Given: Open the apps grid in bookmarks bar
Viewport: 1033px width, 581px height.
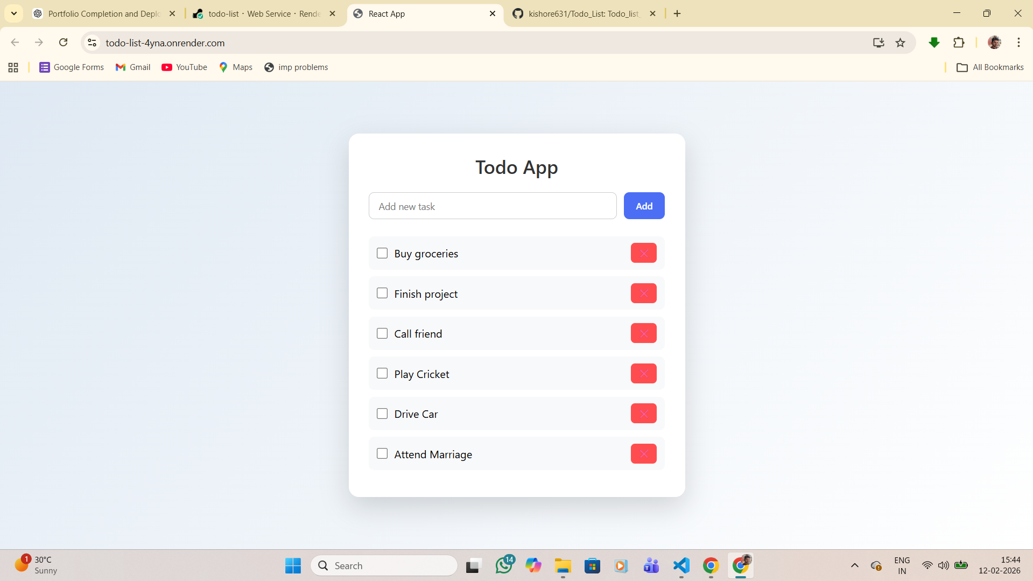Looking at the screenshot, I should point(13,67).
